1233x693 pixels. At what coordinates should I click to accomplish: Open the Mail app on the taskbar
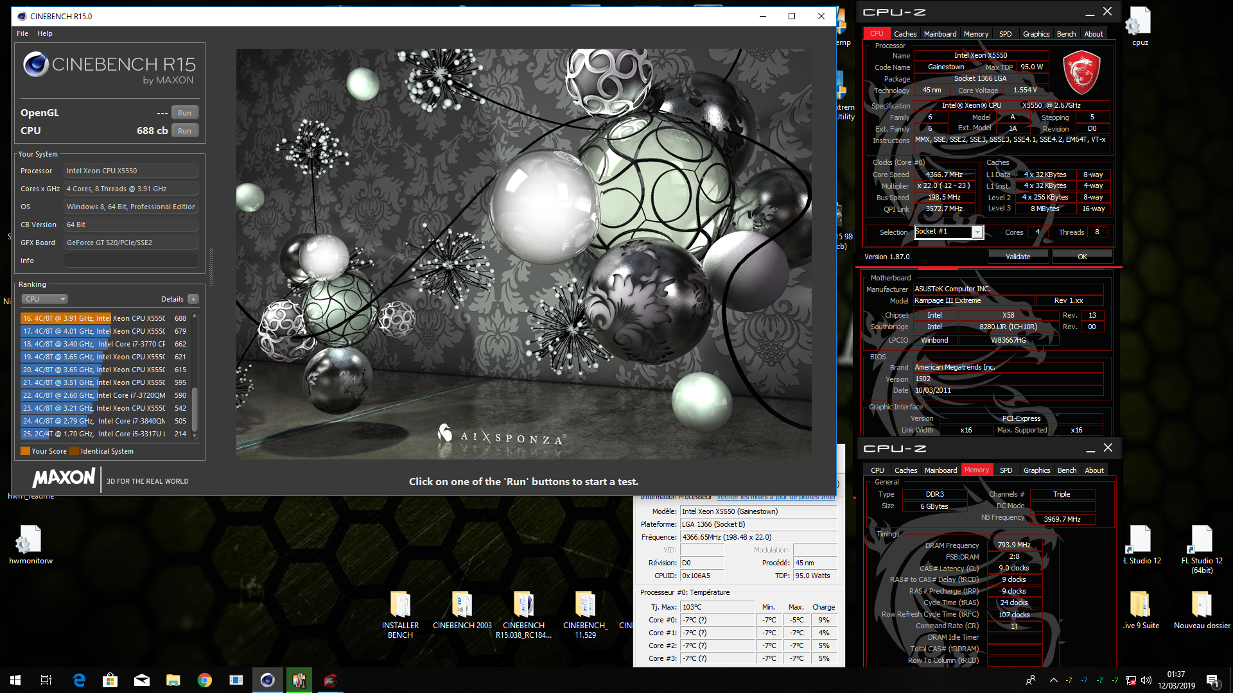point(142,680)
